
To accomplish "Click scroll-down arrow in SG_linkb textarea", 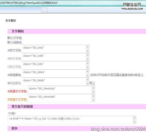I will click(x=88, y=84).
